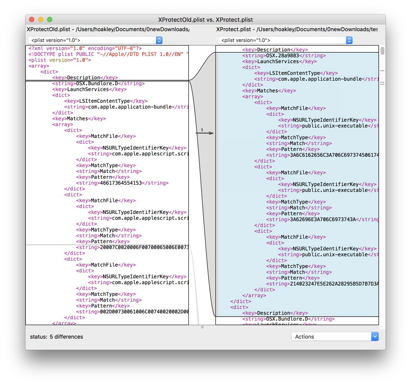411x386 pixels.
Task: Click the green zoom window button
Action: click(50, 20)
